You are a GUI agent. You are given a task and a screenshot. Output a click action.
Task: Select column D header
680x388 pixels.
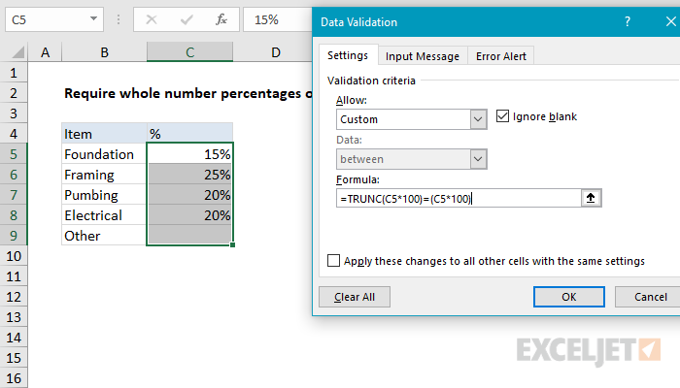[275, 52]
